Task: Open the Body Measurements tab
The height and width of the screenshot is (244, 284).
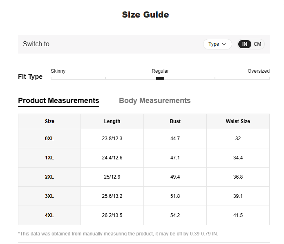Action: (155, 101)
